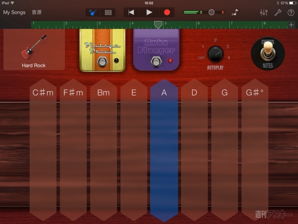The width and height of the screenshot is (298, 224).
Task: Open the note settings icon
Action: 235,12
